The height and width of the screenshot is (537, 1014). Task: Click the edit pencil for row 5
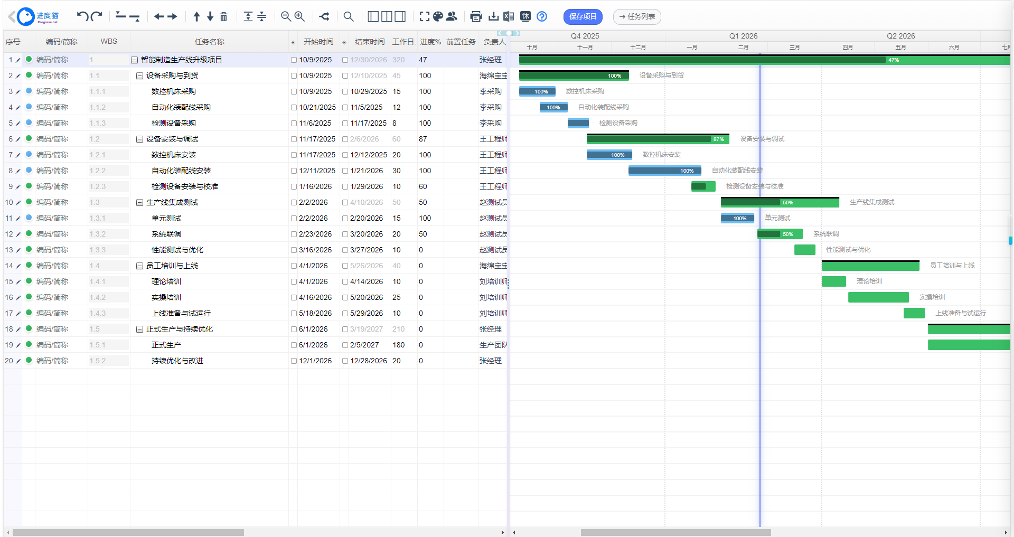18,124
